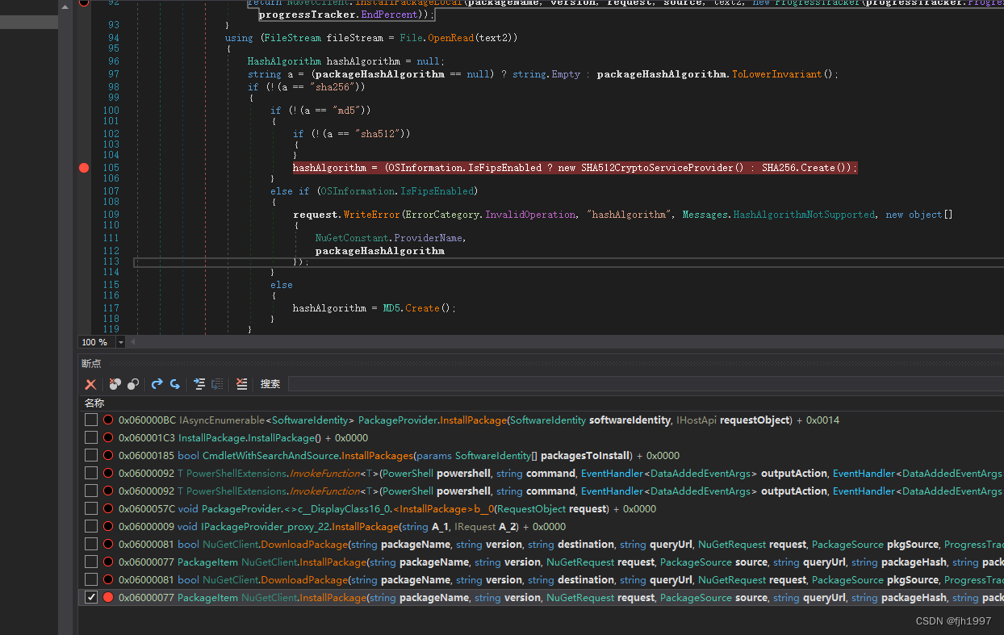Click the 名称 column header
The width and height of the screenshot is (1004, 635).
coord(94,403)
